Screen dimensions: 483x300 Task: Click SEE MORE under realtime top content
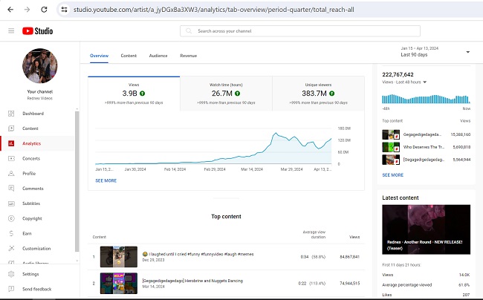click(392, 175)
